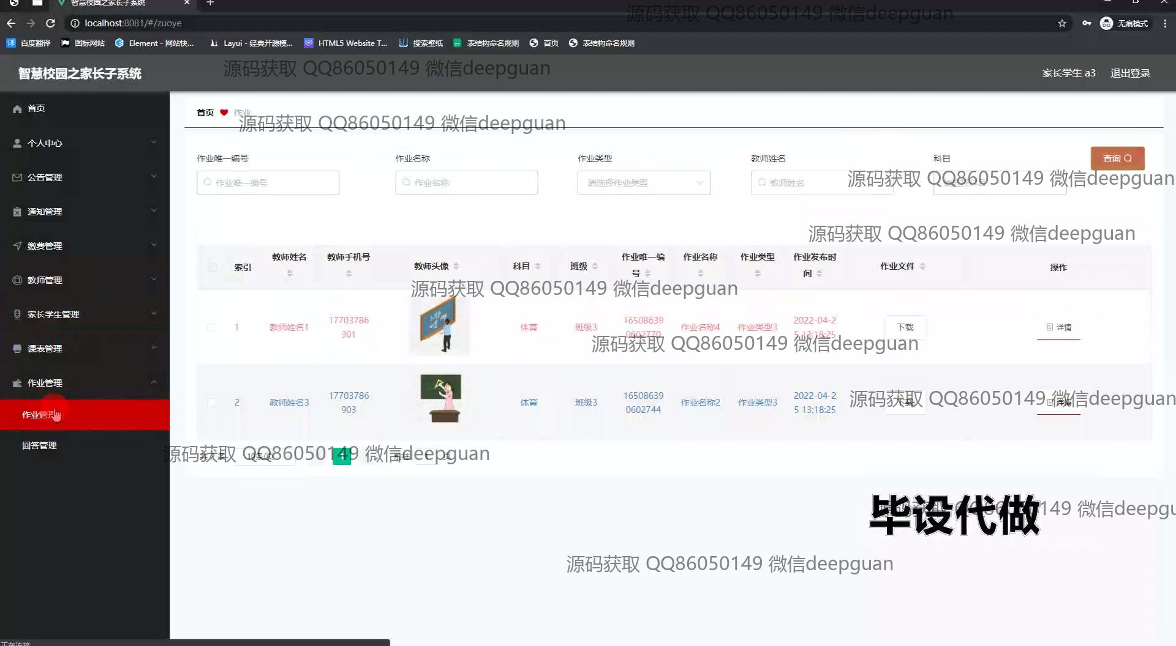Open the 作业类型 dropdown

coord(643,183)
